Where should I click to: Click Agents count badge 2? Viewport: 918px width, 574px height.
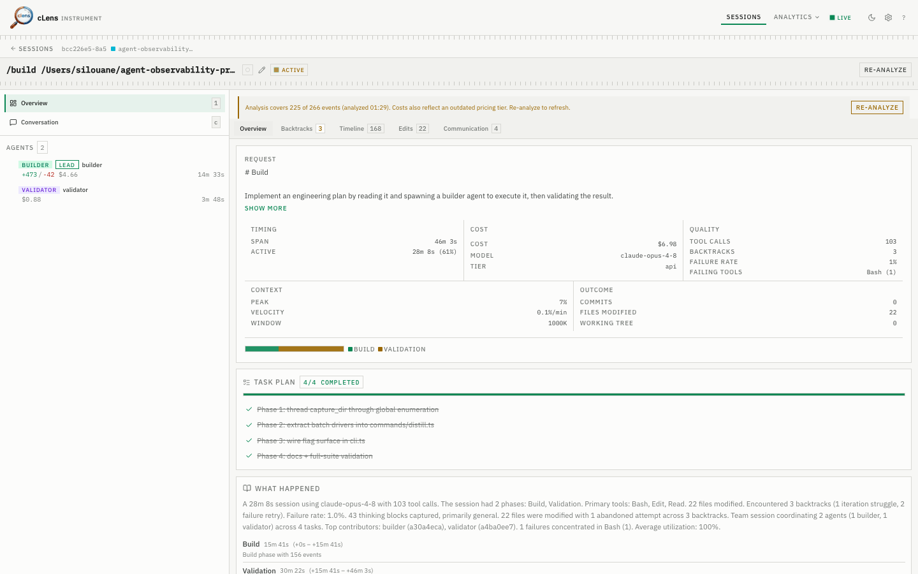pos(42,147)
